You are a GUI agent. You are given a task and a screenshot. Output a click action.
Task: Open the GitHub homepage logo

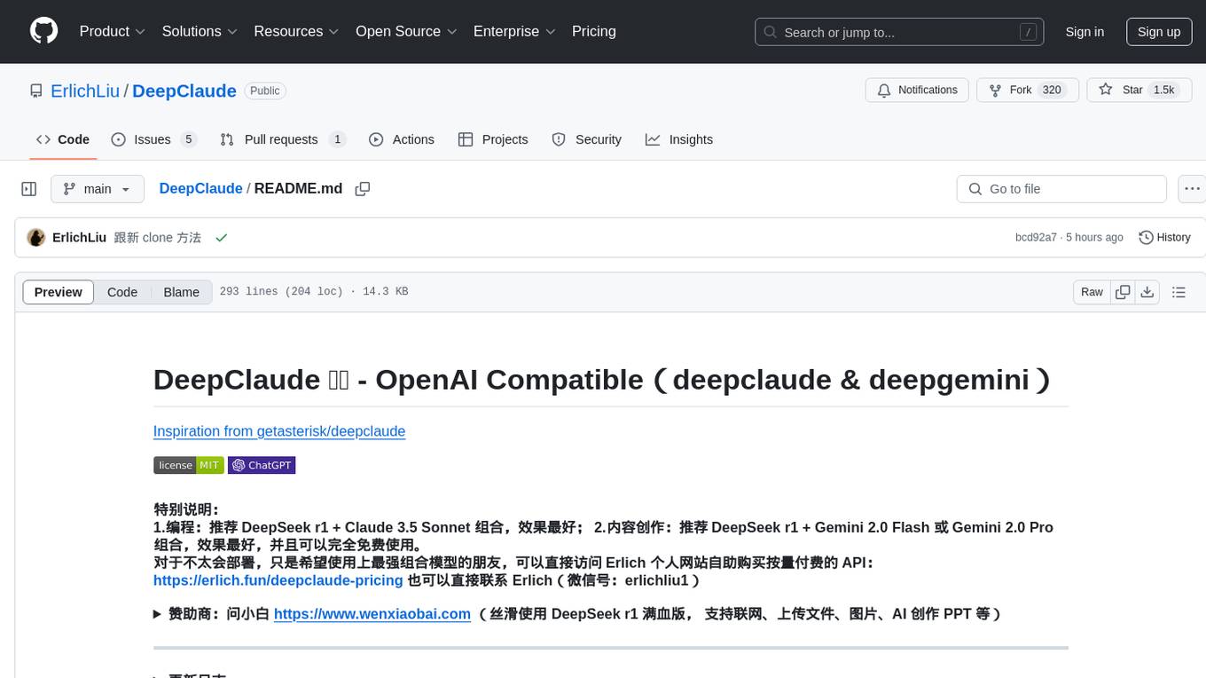43,31
